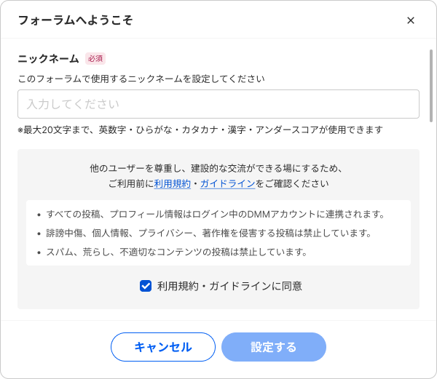Click the nickname setup description text

141,78
